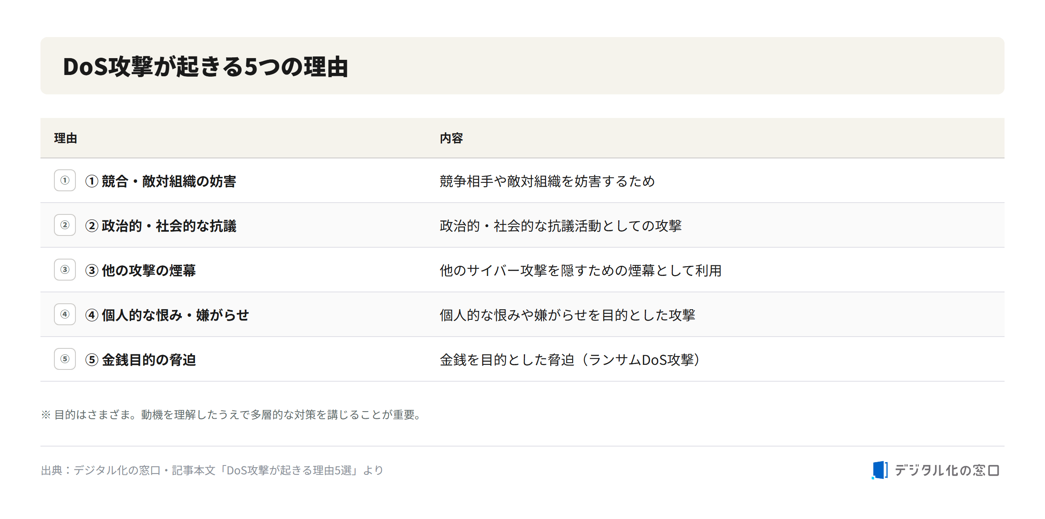Click the boxed number 5 badge icon
The height and width of the screenshot is (519, 1045).
coord(65,359)
